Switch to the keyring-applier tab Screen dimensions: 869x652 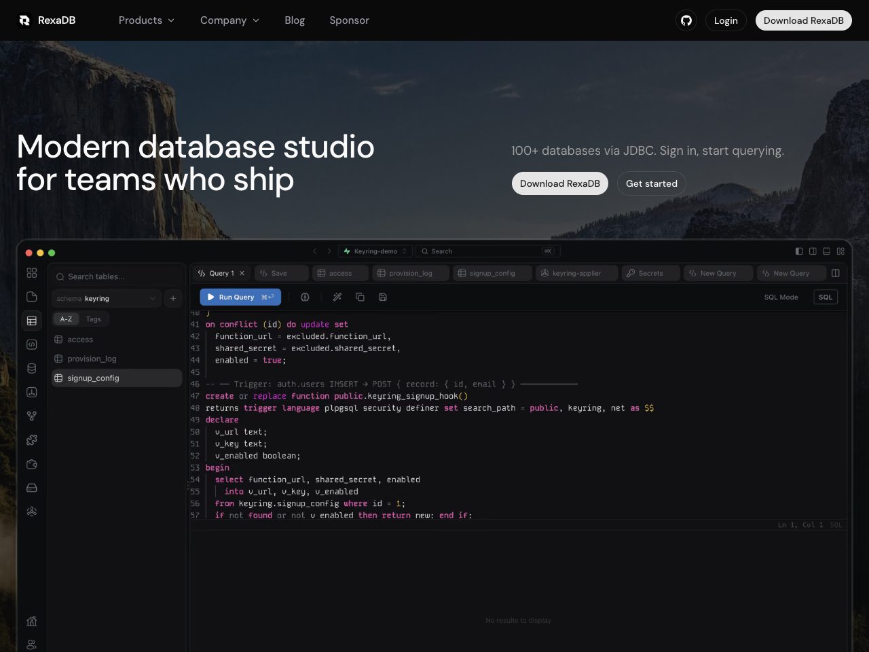(577, 273)
